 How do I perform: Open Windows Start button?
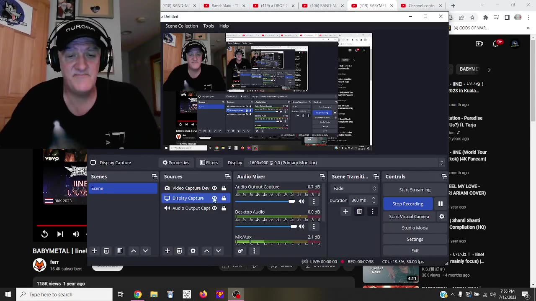tap(8, 294)
